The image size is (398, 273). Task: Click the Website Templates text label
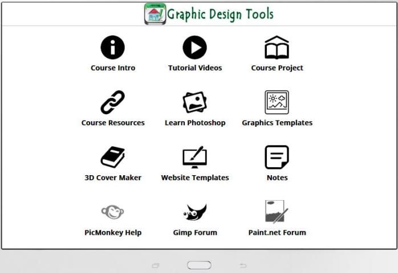coord(195,177)
